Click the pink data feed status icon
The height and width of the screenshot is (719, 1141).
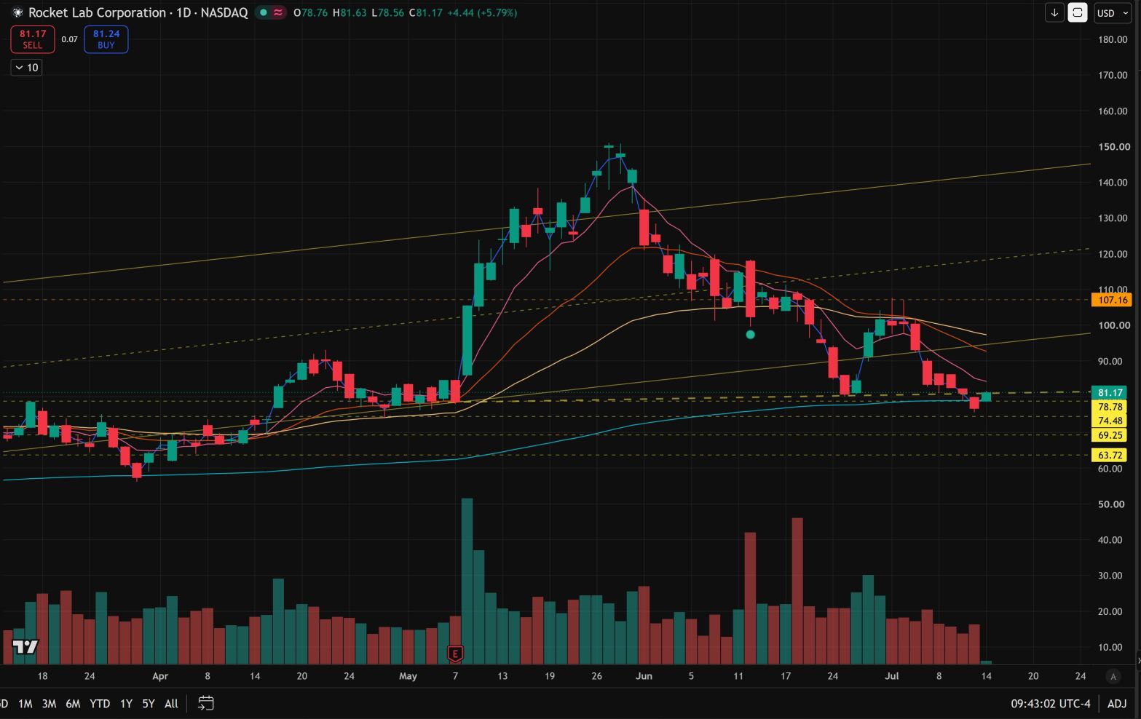(277, 12)
